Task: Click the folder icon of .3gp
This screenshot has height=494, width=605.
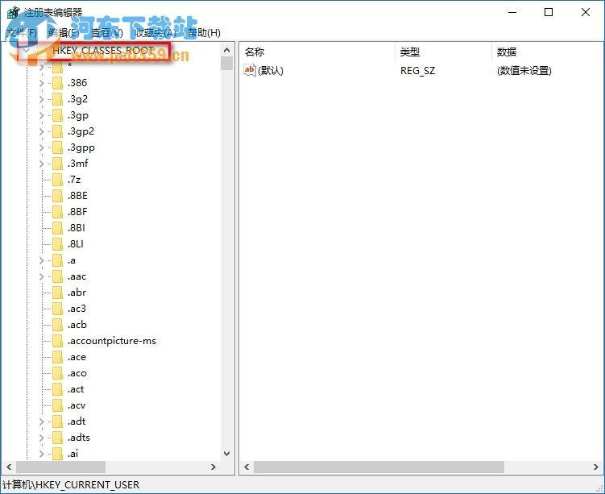Action: point(57,115)
